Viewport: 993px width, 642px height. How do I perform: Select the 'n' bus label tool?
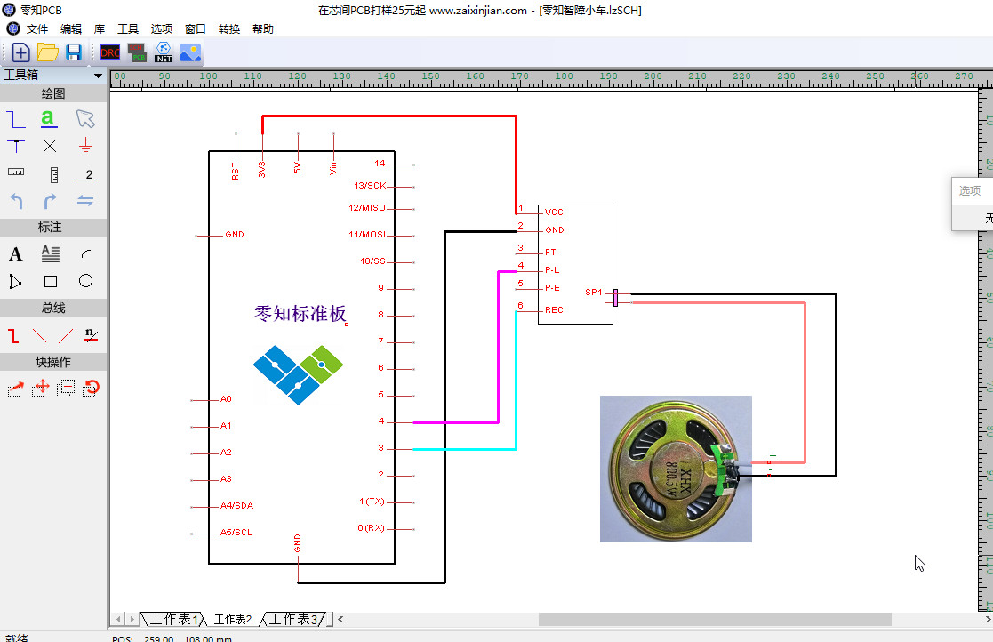click(91, 335)
